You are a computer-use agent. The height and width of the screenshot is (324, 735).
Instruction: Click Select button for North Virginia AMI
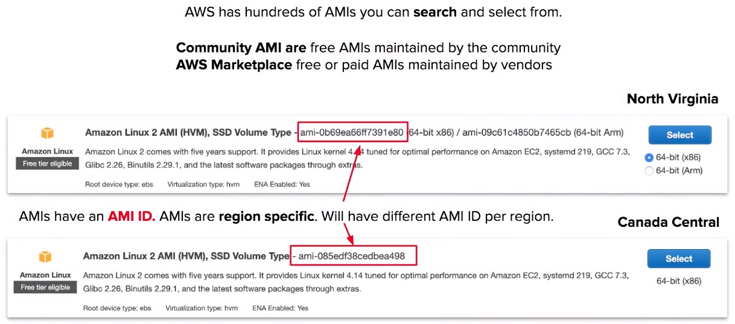(680, 135)
